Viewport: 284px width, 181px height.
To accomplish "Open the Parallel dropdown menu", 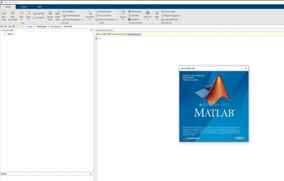I will pos(134,20).
